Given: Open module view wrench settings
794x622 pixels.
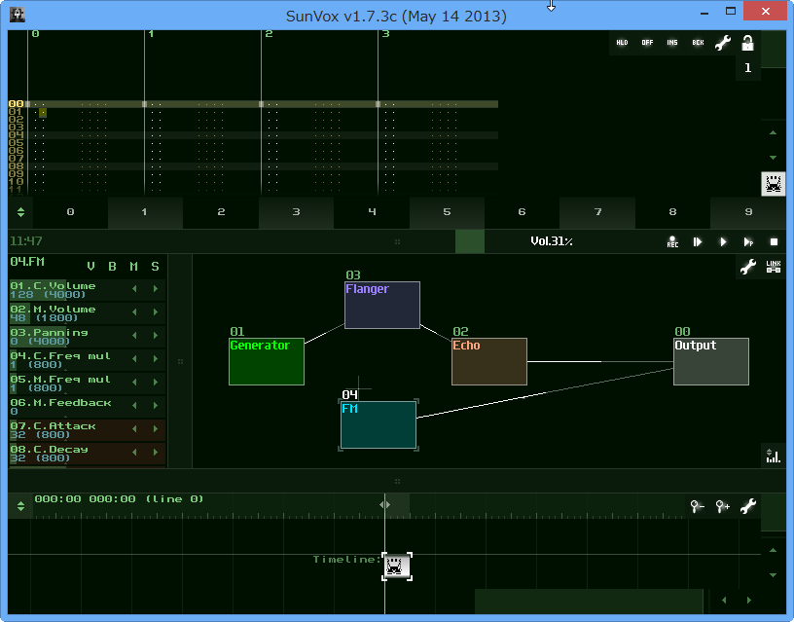Looking at the screenshot, I should [748, 267].
